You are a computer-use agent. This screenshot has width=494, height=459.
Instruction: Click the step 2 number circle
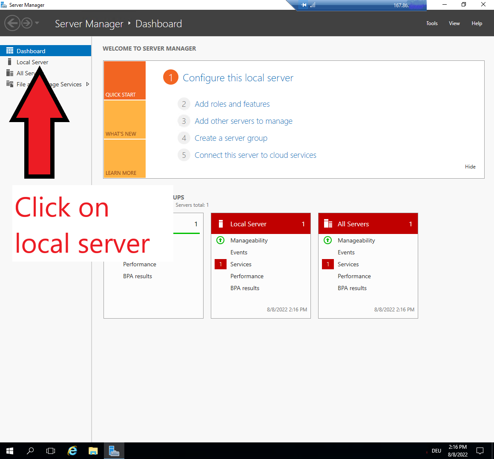point(184,104)
